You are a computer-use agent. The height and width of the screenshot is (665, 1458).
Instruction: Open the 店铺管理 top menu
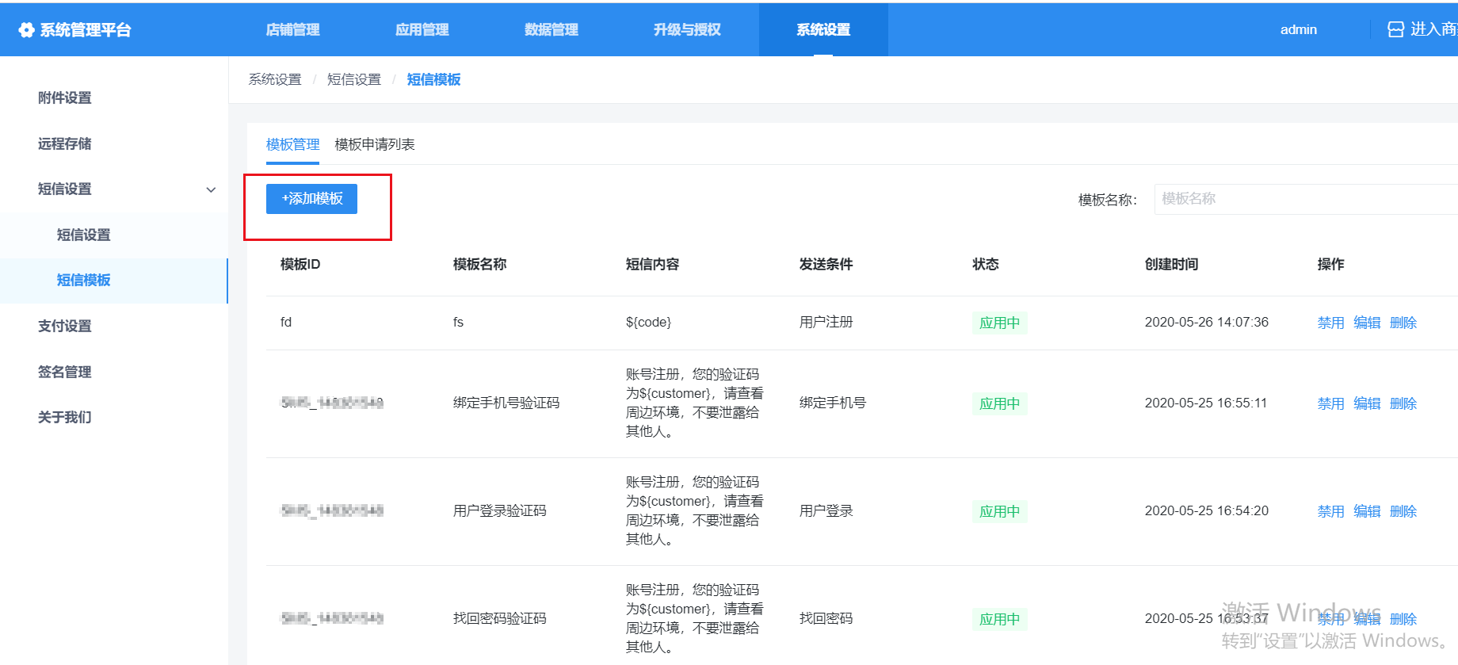coord(292,29)
